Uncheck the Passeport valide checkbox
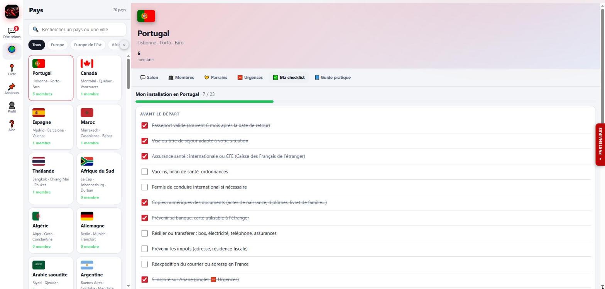This screenshot has height=289, width=605. [x=145, y=125]
